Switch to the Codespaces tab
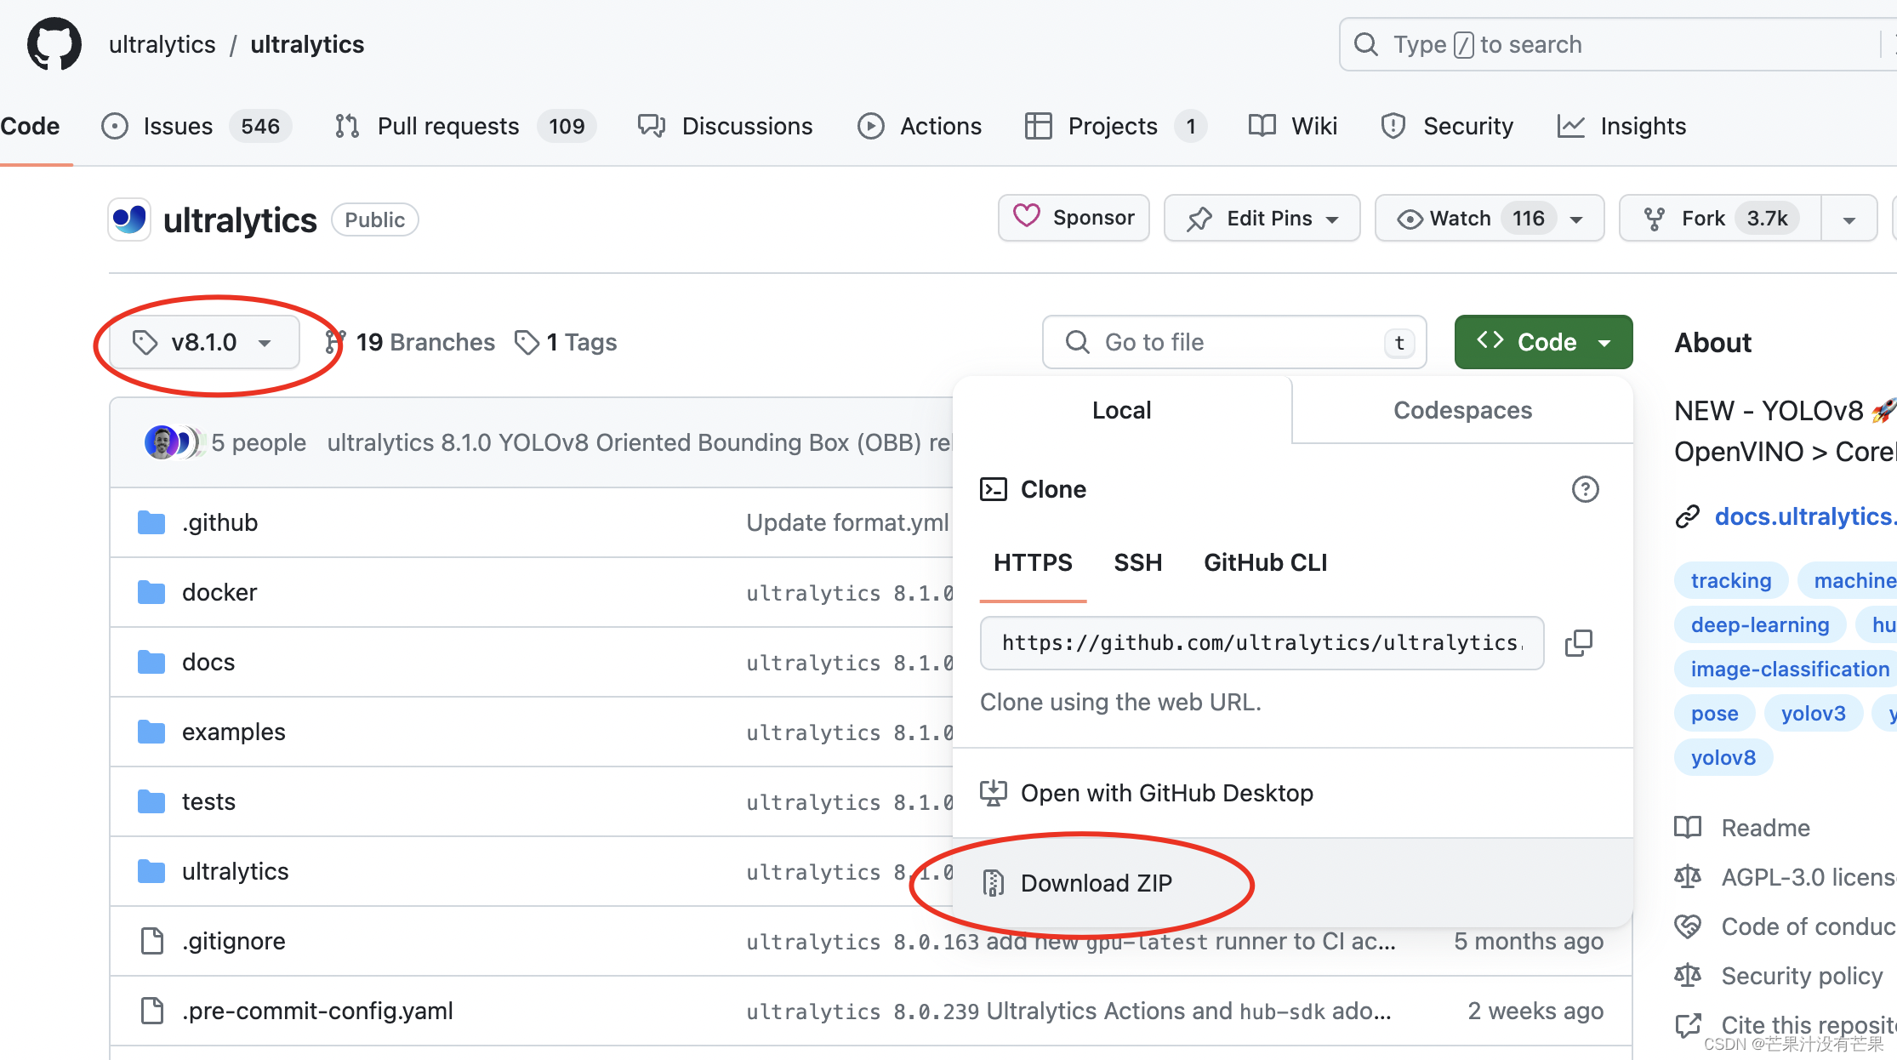The image size is (1897, 1060). coord(1462,410)
